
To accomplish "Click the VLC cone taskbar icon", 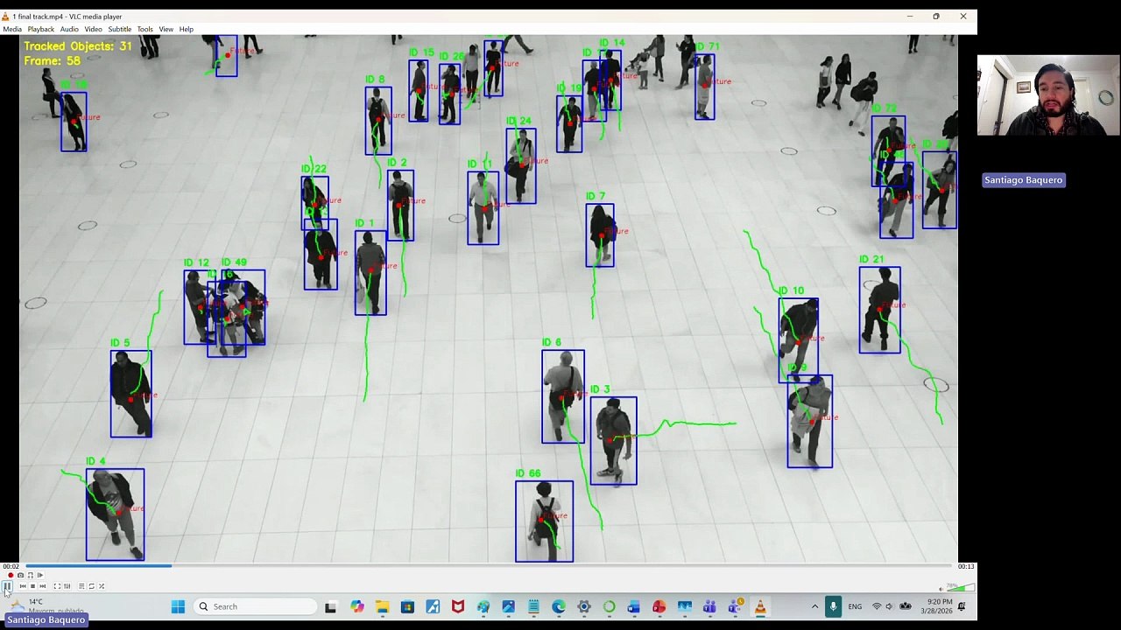I will coord(759,606).
